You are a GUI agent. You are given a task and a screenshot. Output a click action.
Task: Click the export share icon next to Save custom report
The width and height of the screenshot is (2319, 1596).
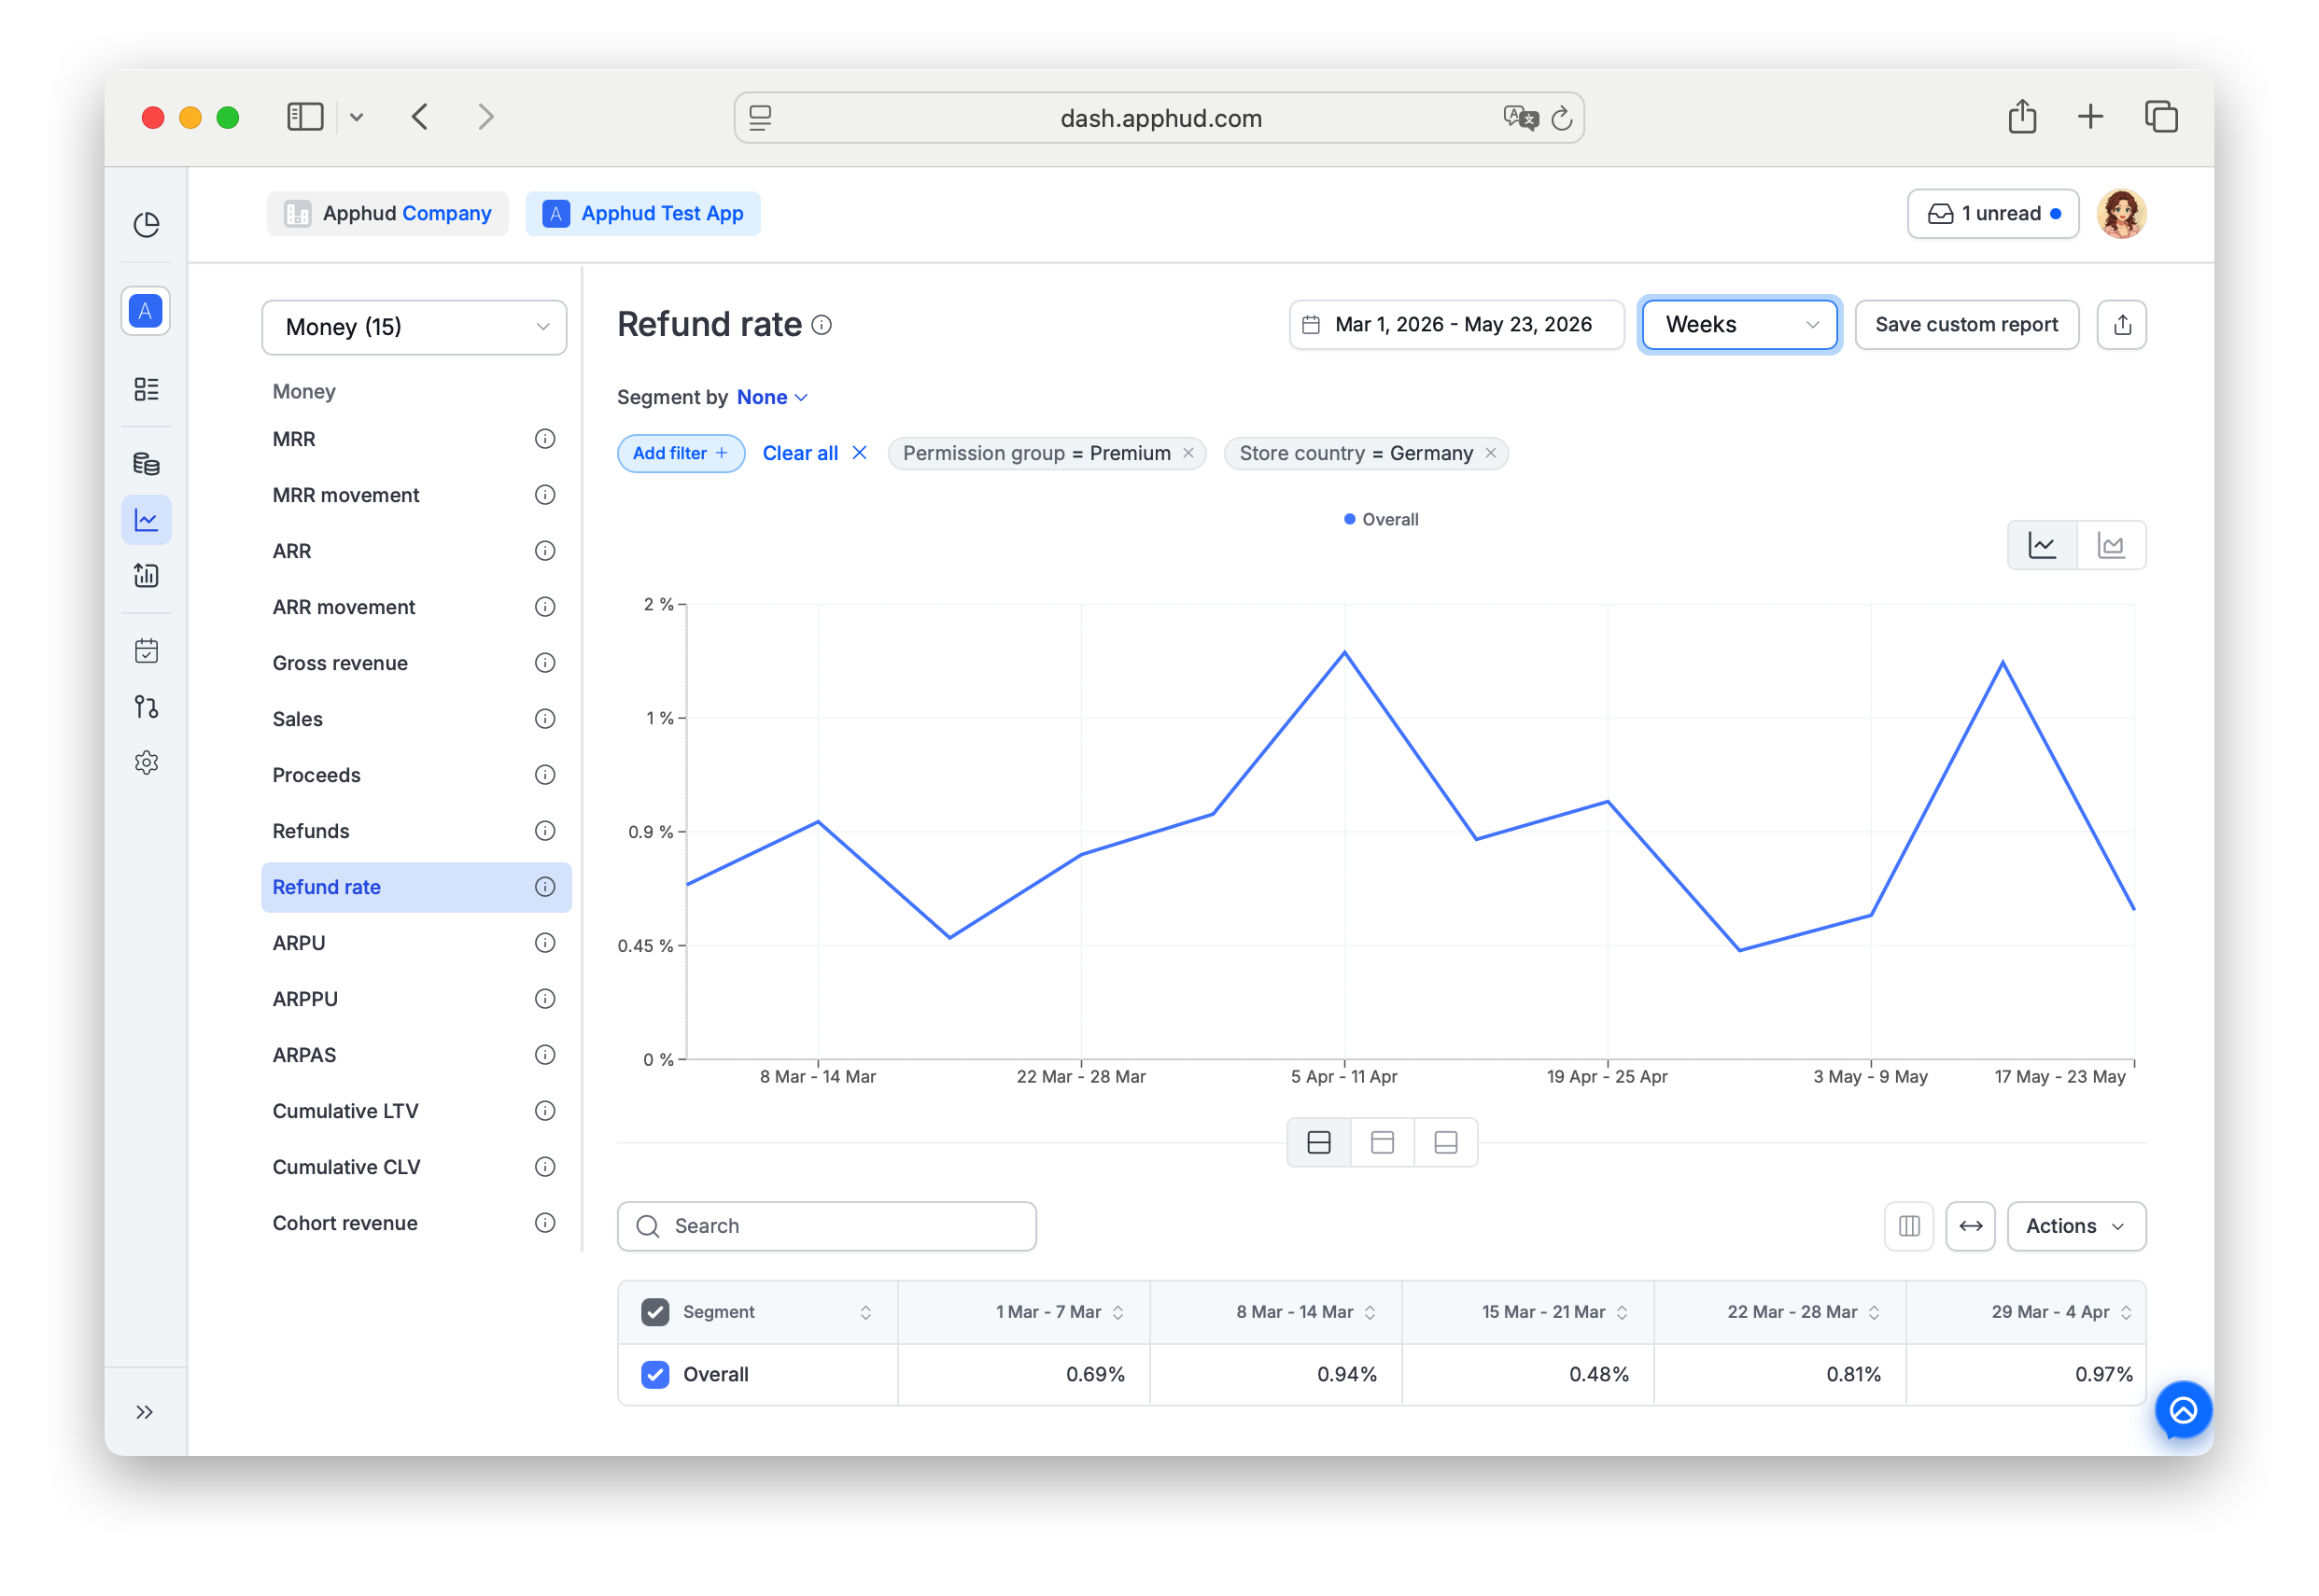pos(2122,325)
